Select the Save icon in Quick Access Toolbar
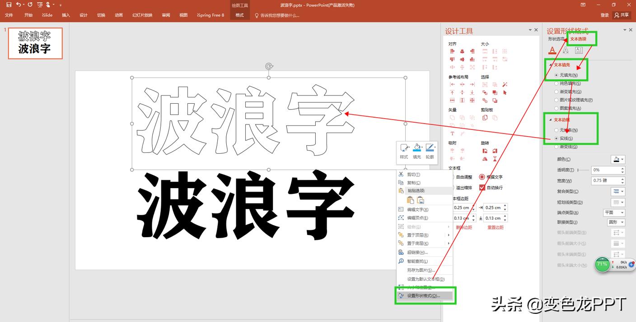The image size is (636, 322). point(8,5)
